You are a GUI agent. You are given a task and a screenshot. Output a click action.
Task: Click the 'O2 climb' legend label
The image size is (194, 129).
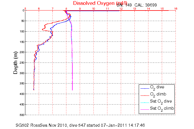tap(158, 94)
